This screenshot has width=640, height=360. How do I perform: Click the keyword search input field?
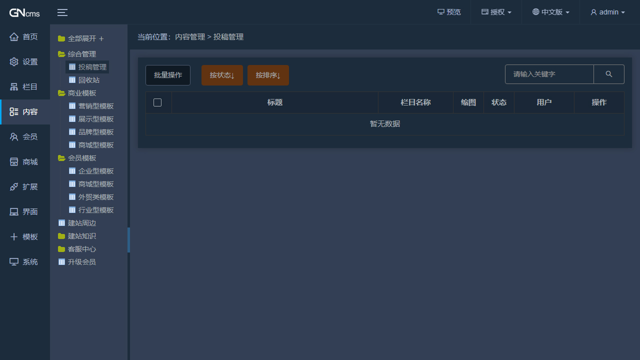(549, 74)
